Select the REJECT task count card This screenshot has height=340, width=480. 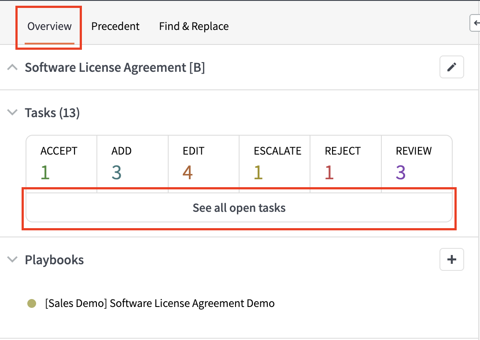[x=346, y=164]
